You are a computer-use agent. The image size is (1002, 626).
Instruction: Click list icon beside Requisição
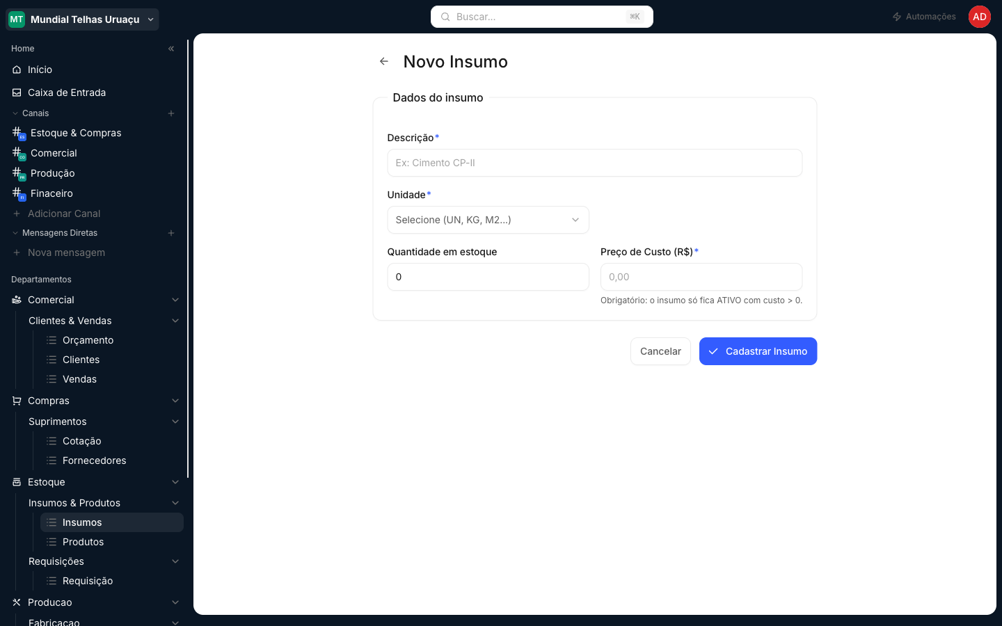(51, 581)
